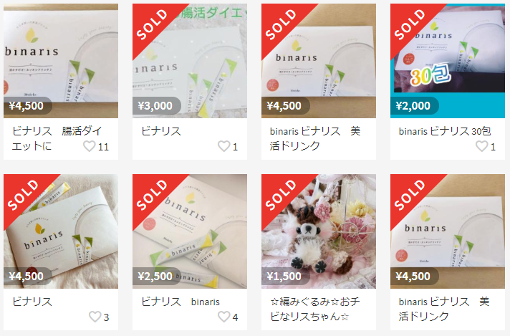510x336 pixels.
Task: Like the listing showing 11 hearts
Action: click(90, 146)
